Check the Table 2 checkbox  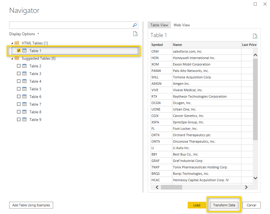tap(19, 66)
